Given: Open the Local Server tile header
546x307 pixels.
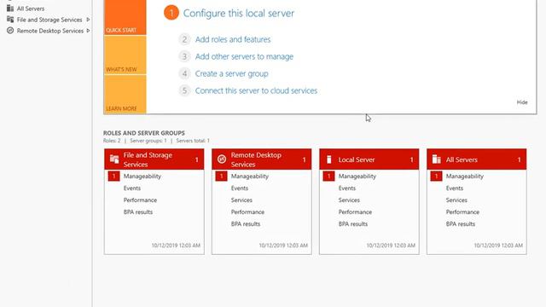Looking at the screenshot, I should tap(369, 159).
